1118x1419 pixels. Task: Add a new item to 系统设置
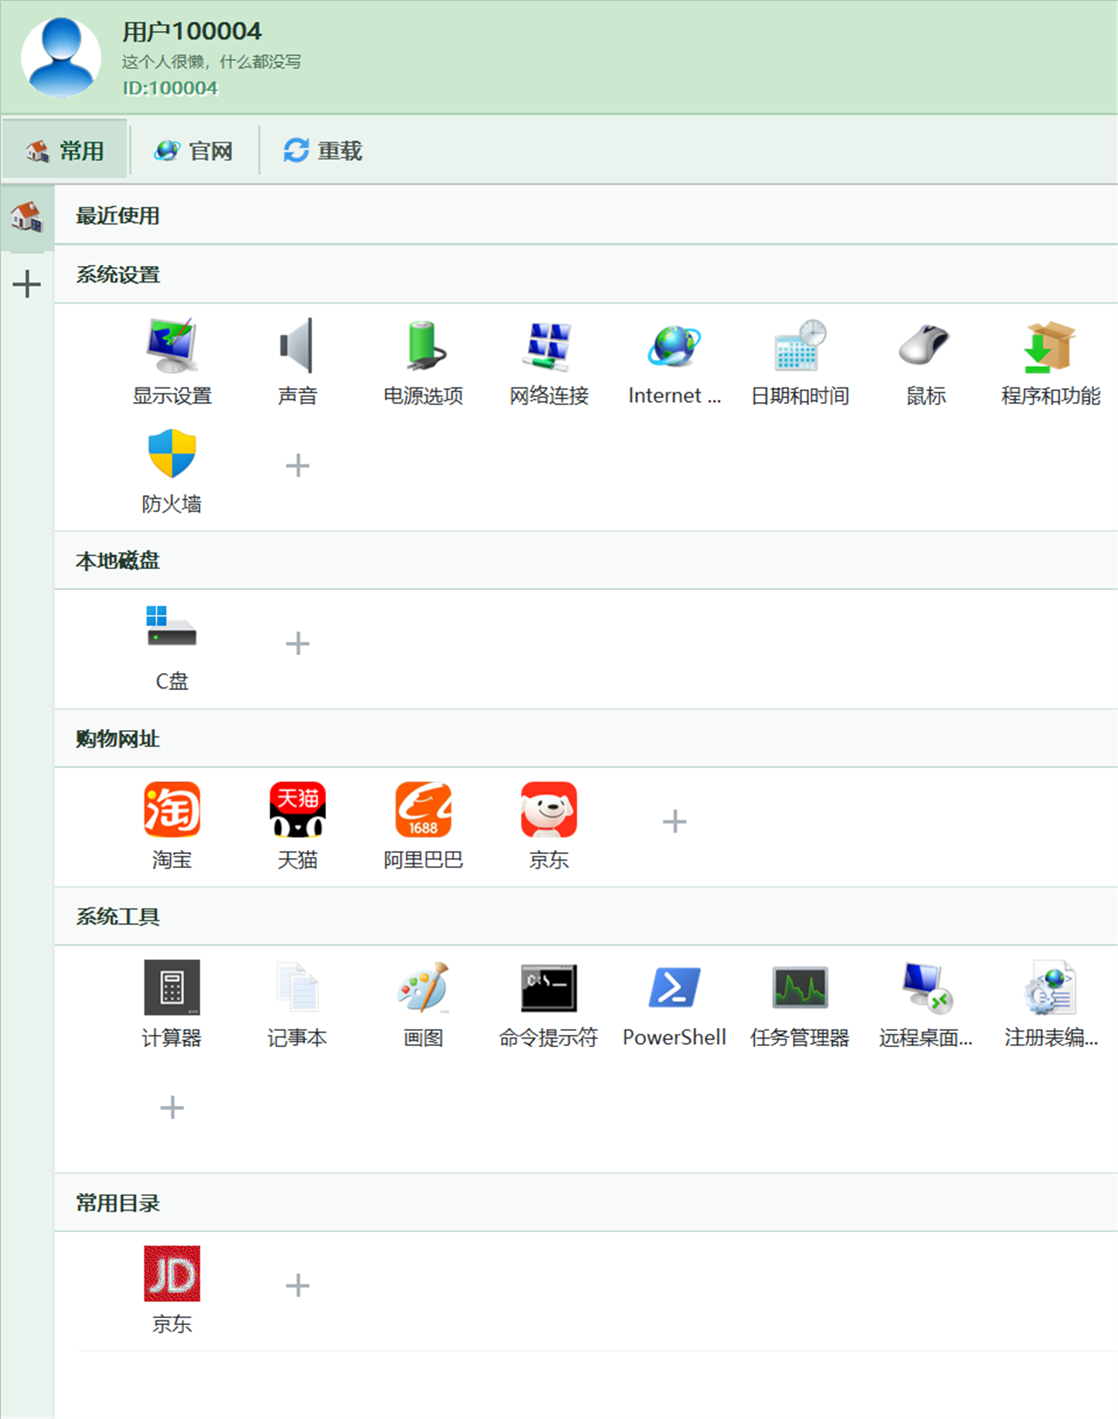[297, 466]
